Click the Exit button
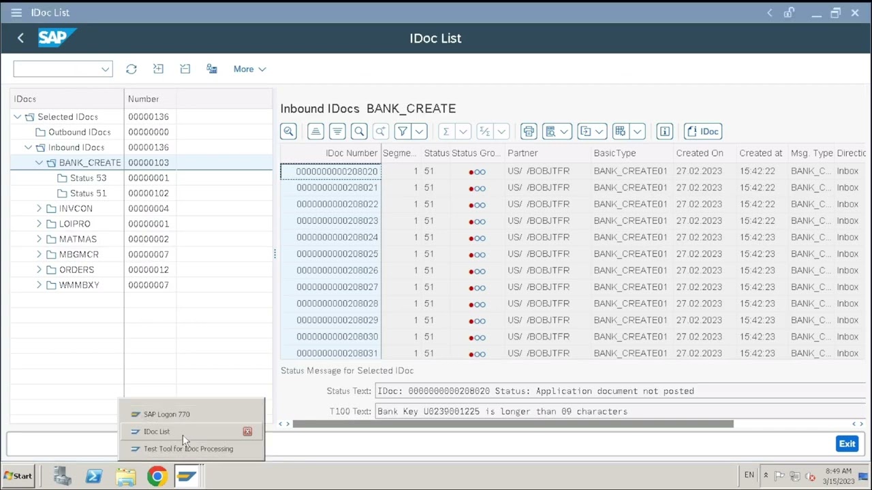 [847, 444]
